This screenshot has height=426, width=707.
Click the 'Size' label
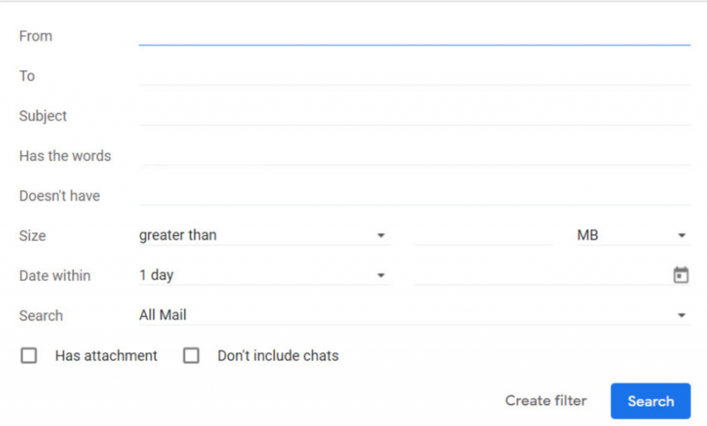point(32,235)
